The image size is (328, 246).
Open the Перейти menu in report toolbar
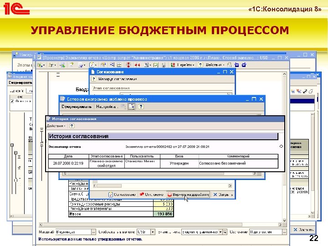tap(185, 65)
